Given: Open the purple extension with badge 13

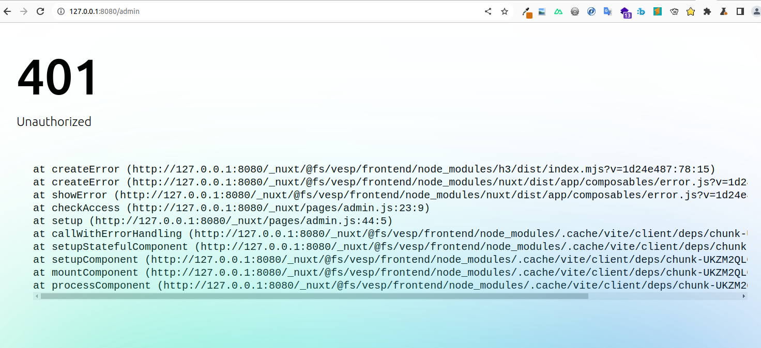Looking at the screenshot, I should (625, 12).
